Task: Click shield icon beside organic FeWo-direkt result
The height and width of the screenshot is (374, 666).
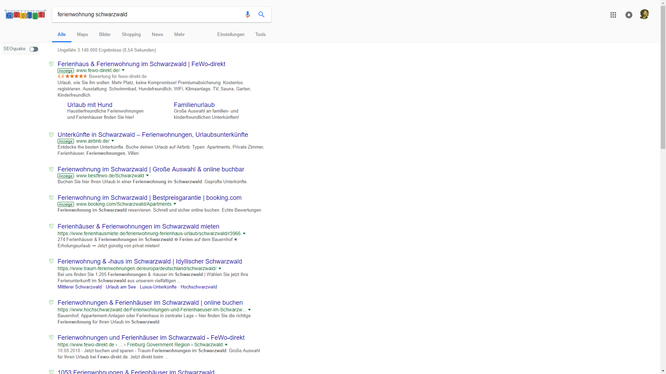Action: coord(51,337)
